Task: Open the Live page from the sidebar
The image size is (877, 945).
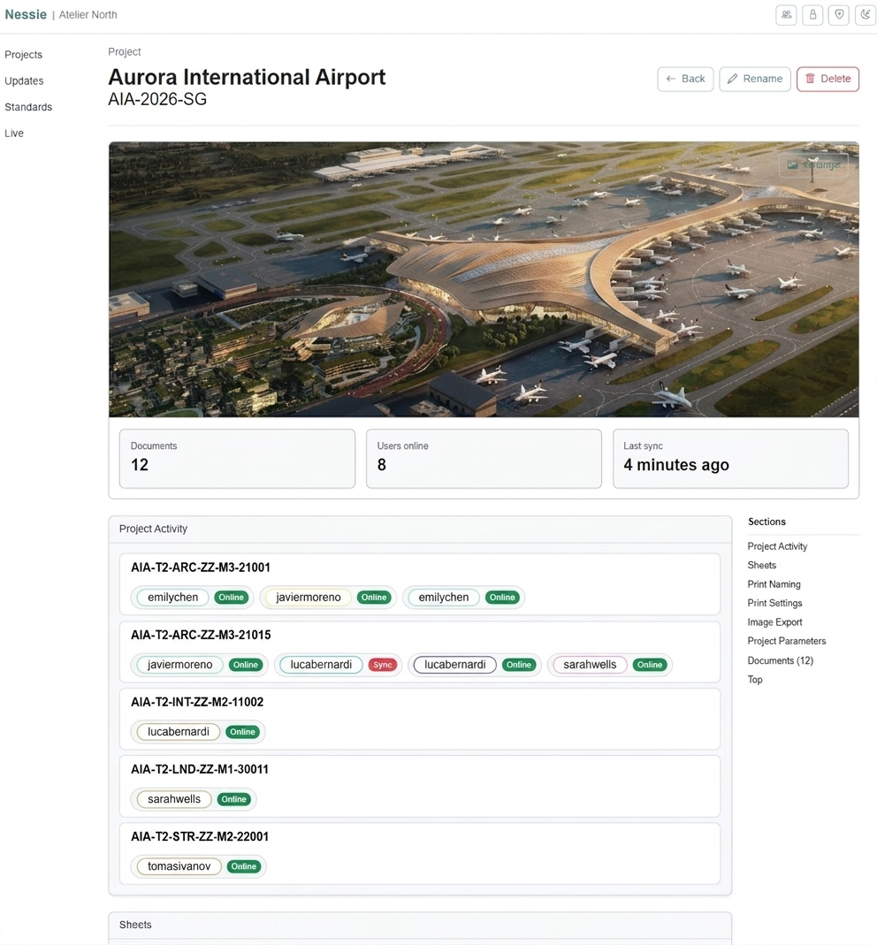Action: click(x=14, y=133)
